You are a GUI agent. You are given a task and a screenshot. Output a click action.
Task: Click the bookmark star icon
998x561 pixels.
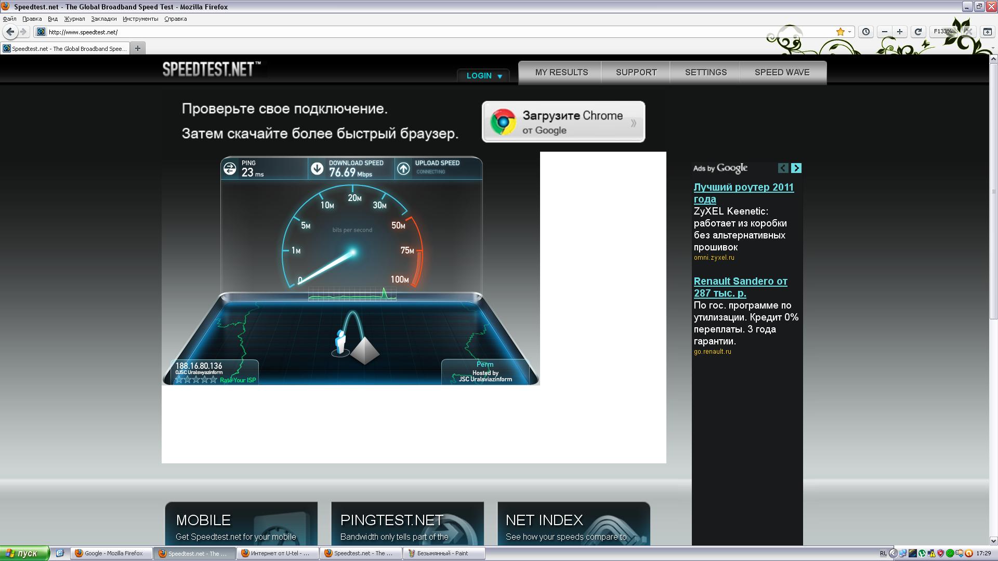pos(840,32)
